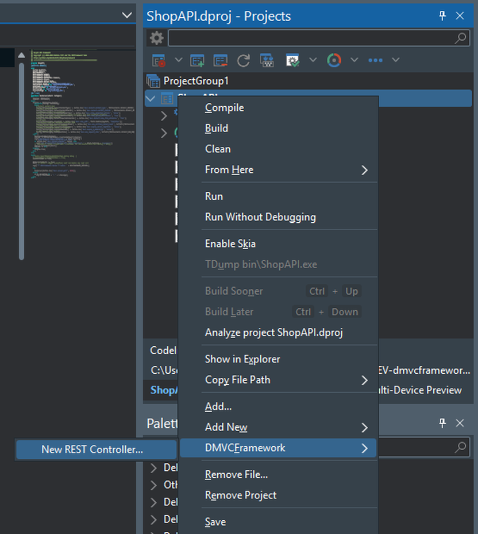The width and height of the screenshot is (478, 534).
Task: Click the activate project toolbar icon
Action: coord(159,60)
